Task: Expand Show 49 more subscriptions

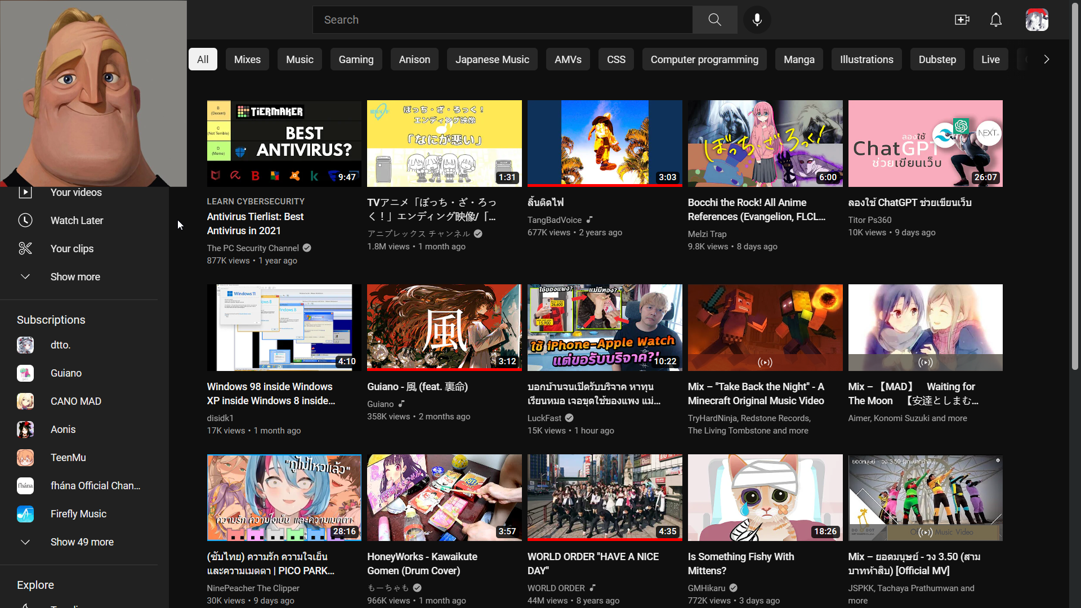Action: click(x=82, y=542)
